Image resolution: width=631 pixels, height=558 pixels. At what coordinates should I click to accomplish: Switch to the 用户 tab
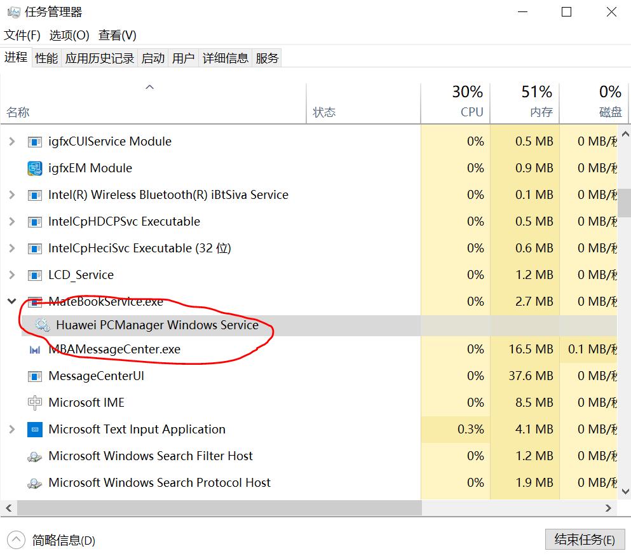point(183,58)
